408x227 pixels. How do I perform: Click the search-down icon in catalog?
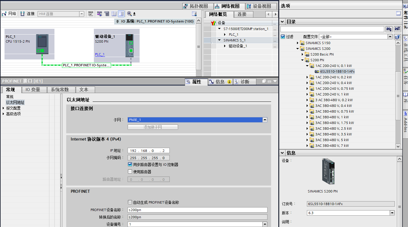pos(389,29)
